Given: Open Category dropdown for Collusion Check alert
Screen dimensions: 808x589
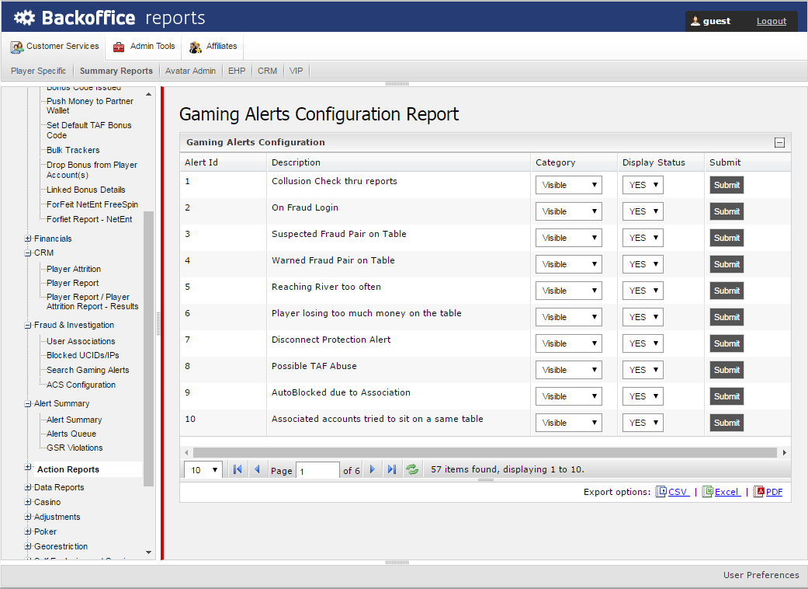Looking at the screenshot, I should pos(568,185).
